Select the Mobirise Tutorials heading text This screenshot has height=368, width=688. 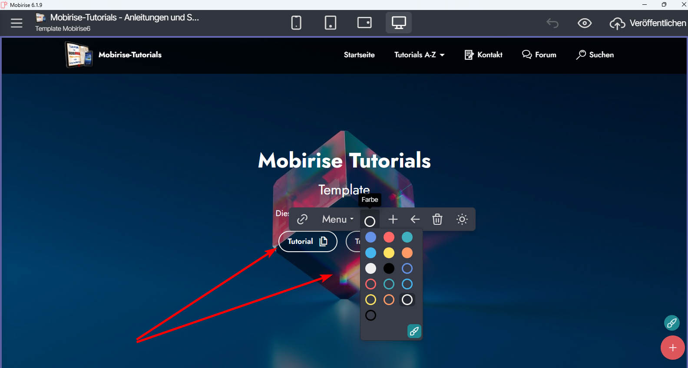pos(344,160)
